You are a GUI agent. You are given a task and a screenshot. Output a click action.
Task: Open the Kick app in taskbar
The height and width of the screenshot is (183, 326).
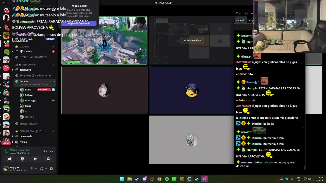click(x=174, y=179)
